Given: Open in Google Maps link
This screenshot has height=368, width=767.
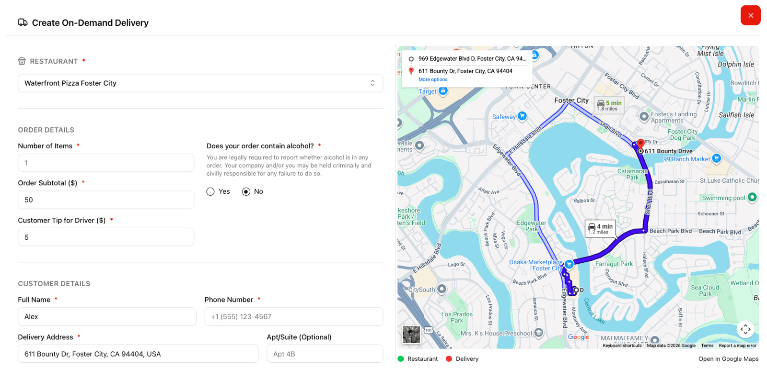Looking at the screenshot, I should click(x=728, y=359).
